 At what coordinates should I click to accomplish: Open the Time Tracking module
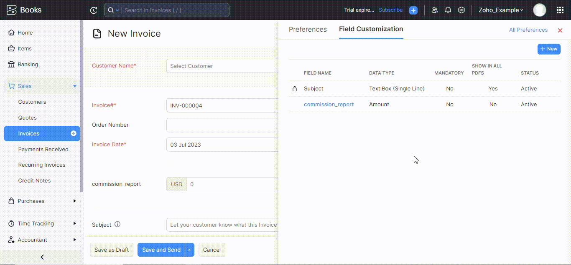pos(36,223)
